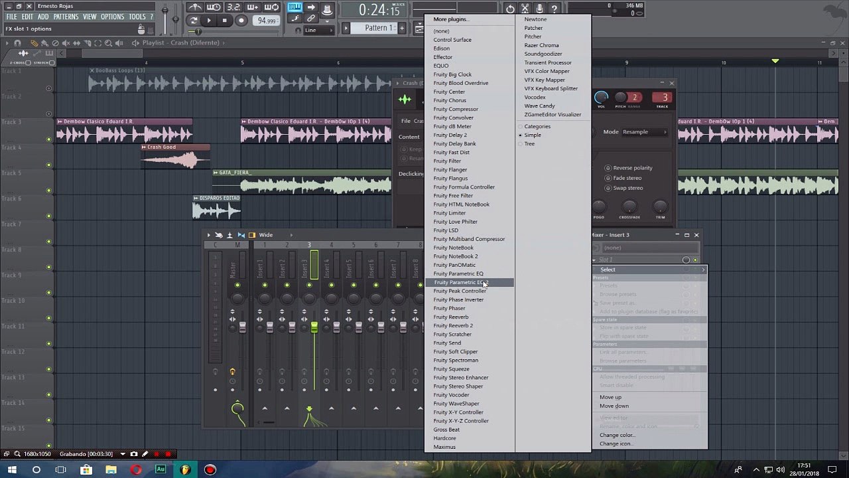Open the typing keyboard to piano icon

coord(294,8)
